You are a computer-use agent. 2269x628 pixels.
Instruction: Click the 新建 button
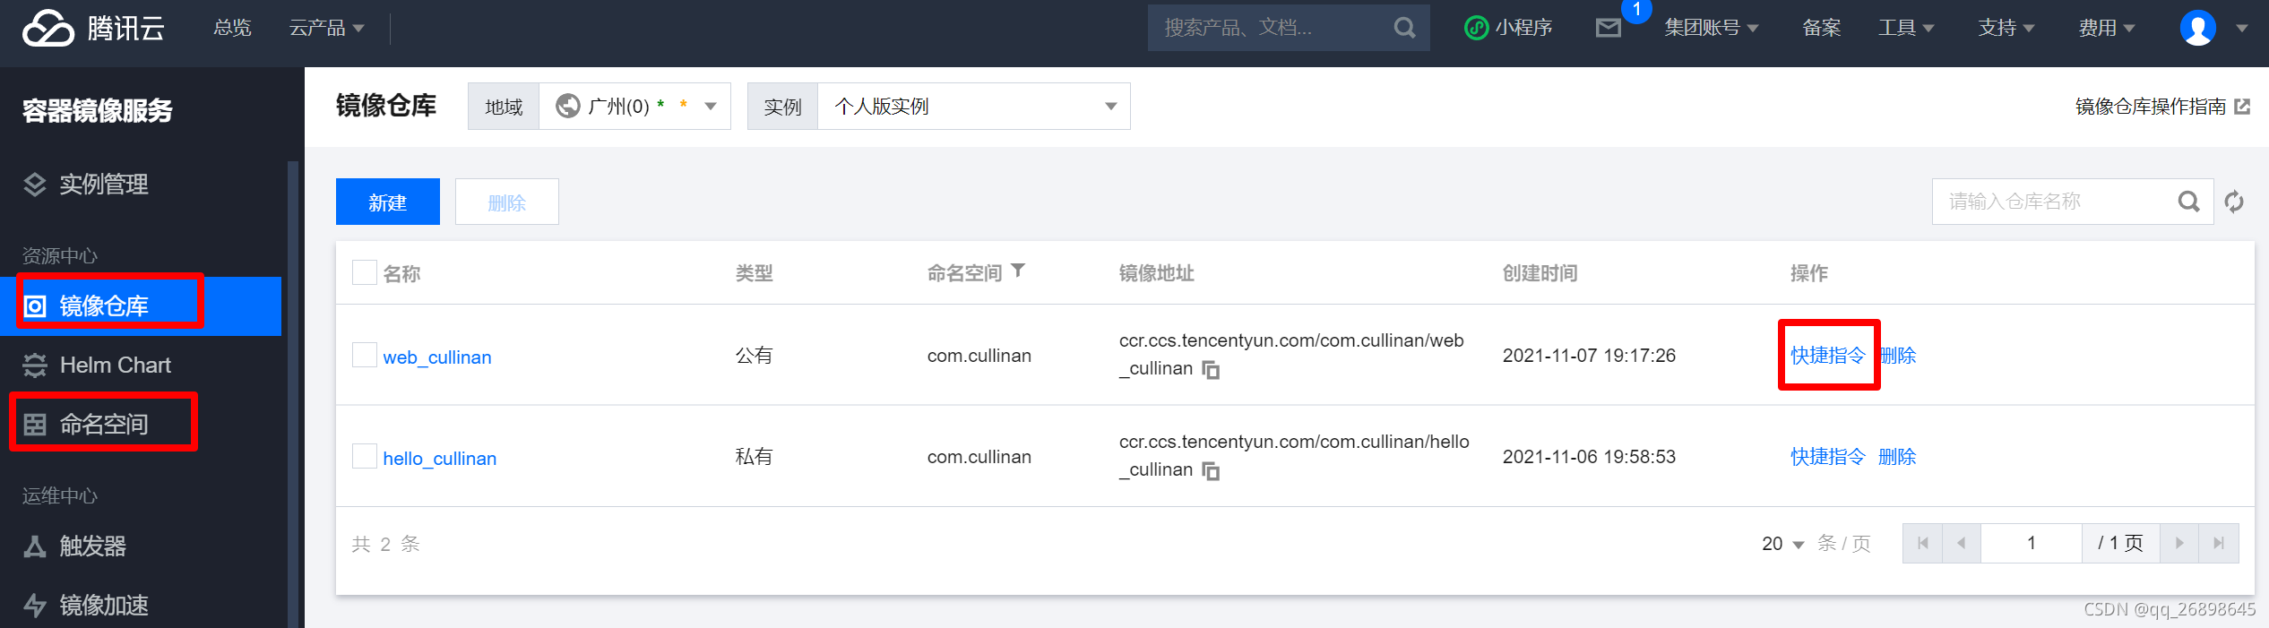click(x=388, y=202)
